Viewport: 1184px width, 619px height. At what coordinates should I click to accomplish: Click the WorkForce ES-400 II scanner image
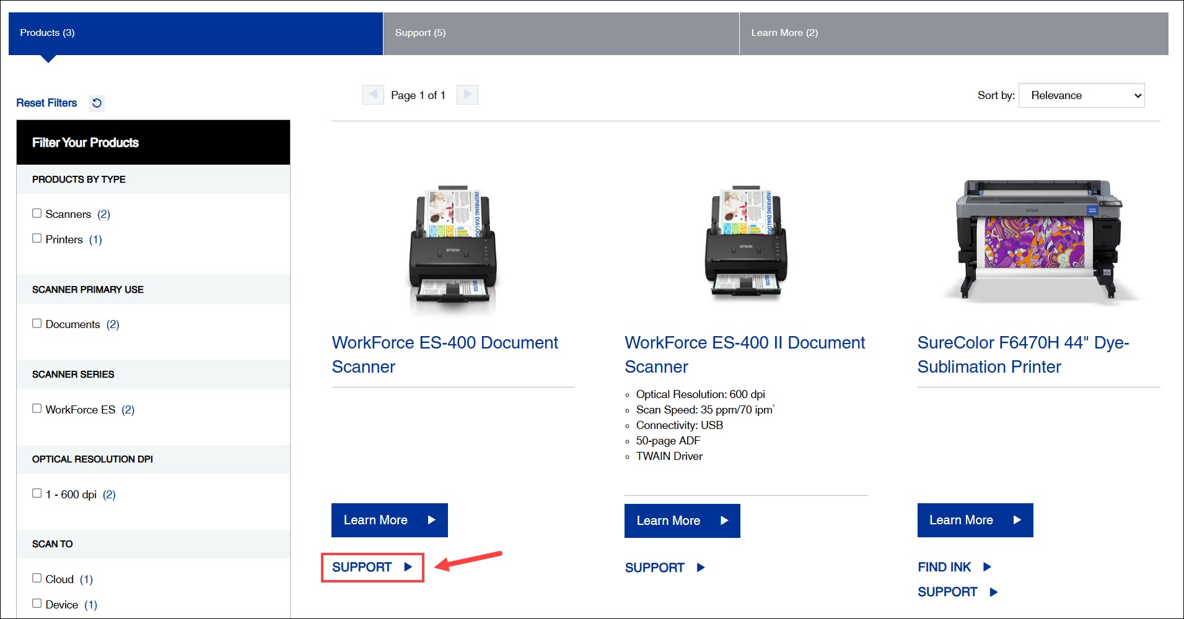coord(746,245)
